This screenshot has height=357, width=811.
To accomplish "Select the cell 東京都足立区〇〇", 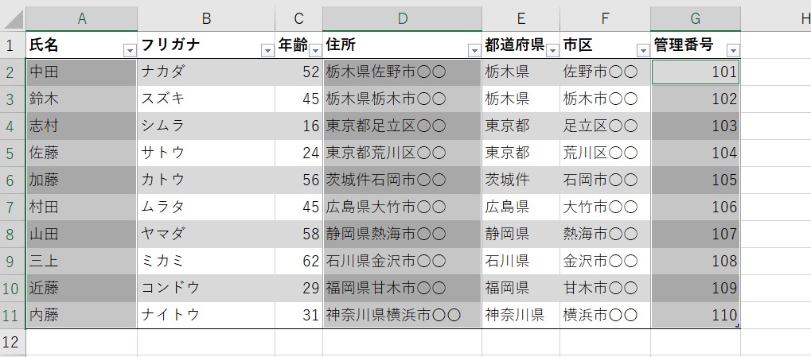I will click(x=403, y=126).
